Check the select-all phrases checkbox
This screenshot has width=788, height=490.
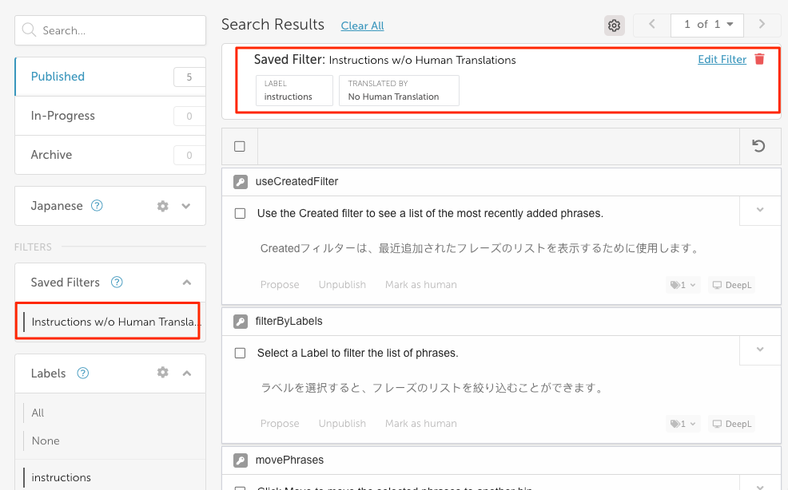click(x=240, y=146)
